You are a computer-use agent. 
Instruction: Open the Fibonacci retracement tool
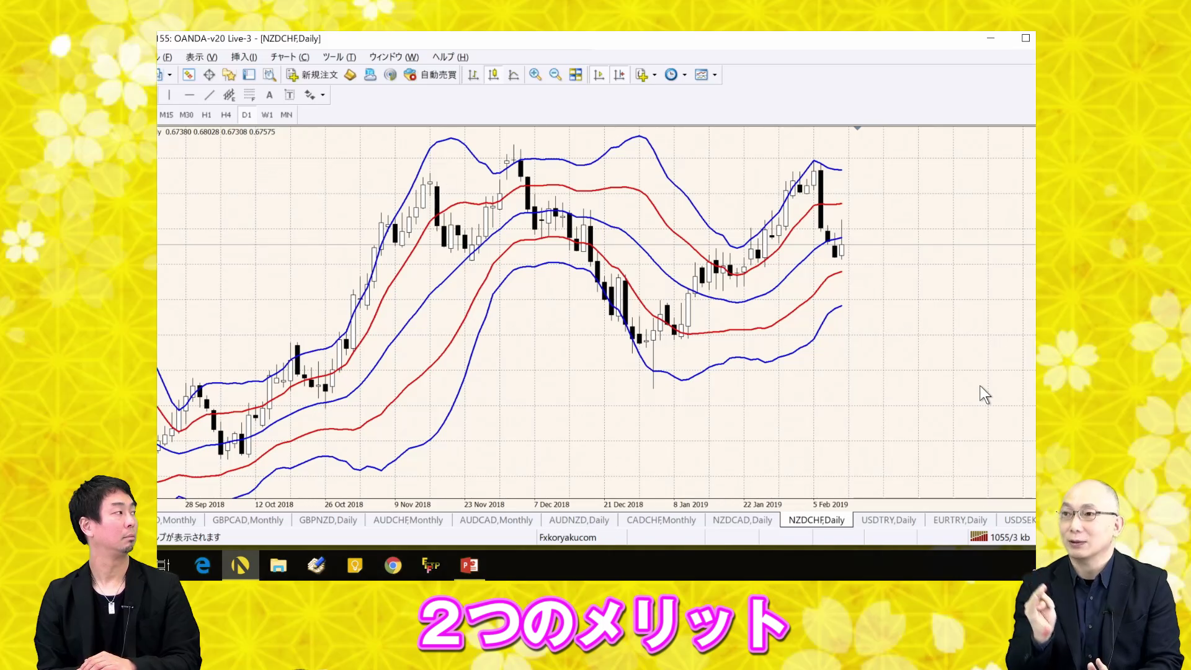coord(249,95)
